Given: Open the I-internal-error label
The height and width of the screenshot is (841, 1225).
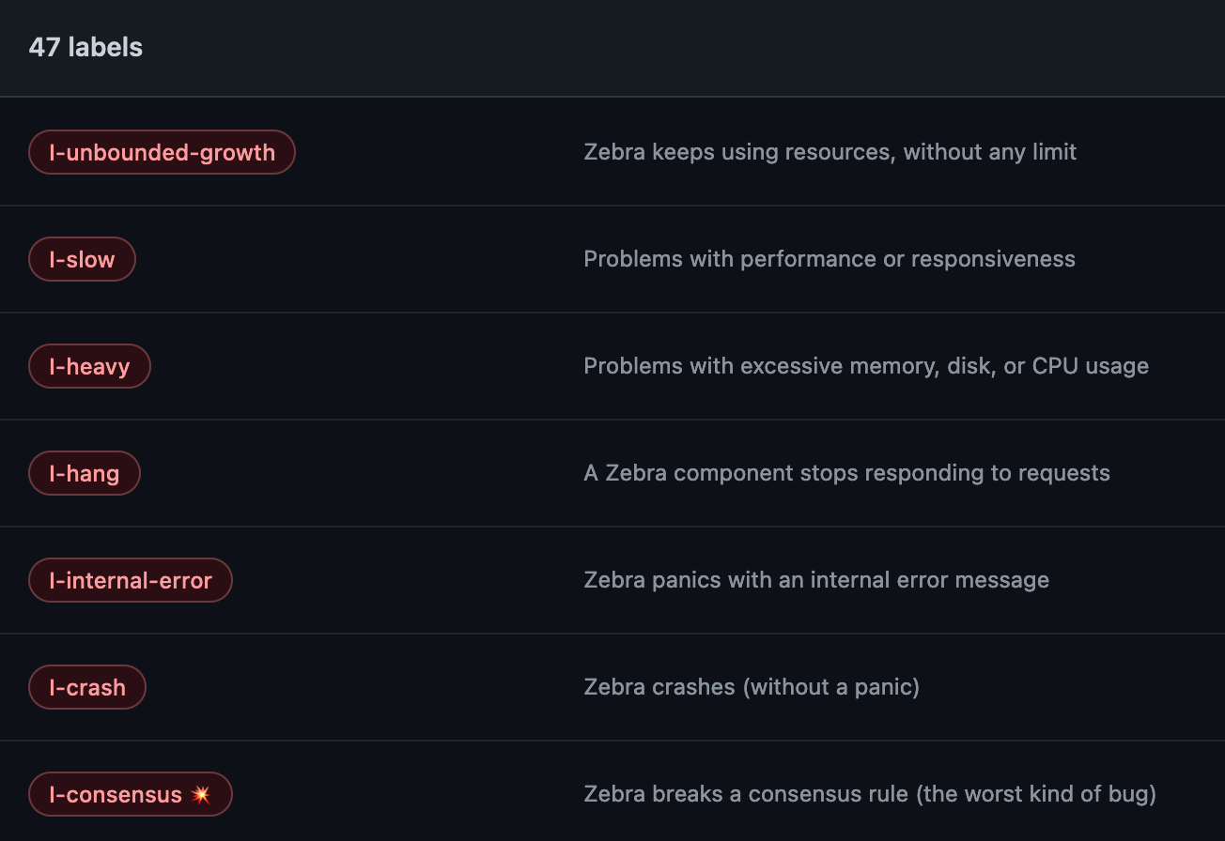Looking at the screenshot, I should (x=130, y=581).
